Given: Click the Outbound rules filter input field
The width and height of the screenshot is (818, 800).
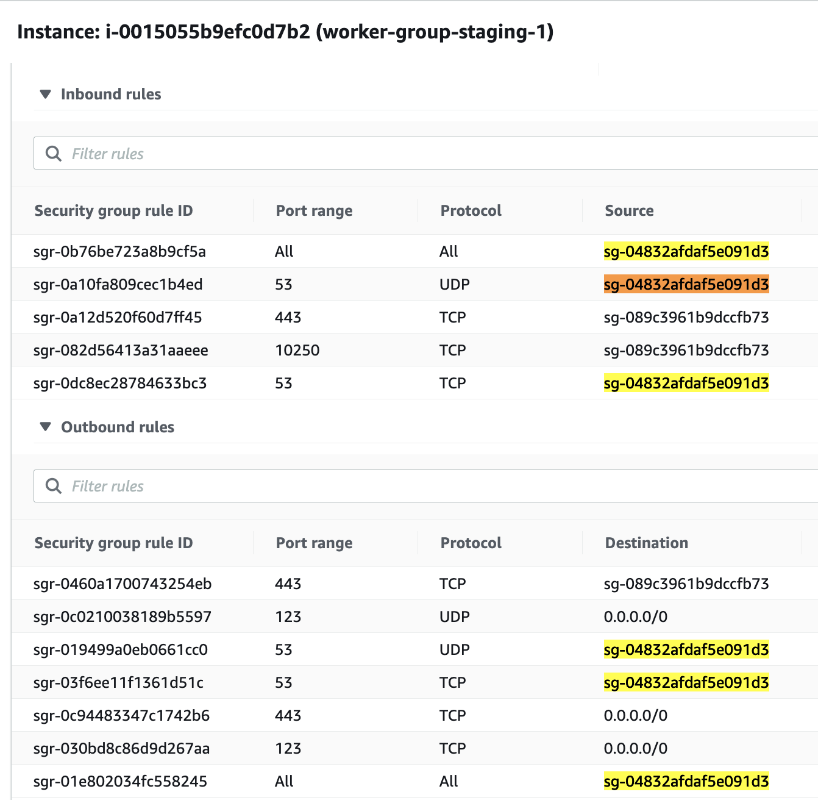Looking at the screenshot, I should pyautogui.click(x=244, y=486).
